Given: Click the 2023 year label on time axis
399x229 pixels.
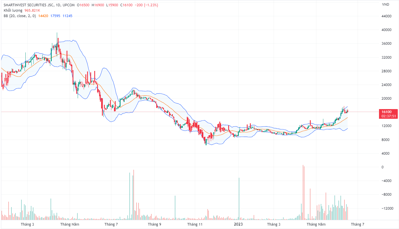Looking at the screenshot, I should (238, 224).
